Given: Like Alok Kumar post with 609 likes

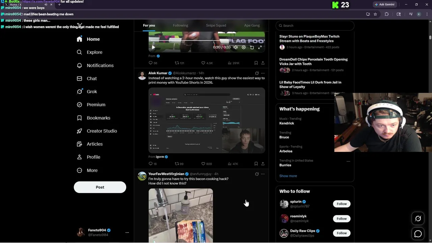Looking at the screenshot, I should pyautogui.click(x=206, y=164).
